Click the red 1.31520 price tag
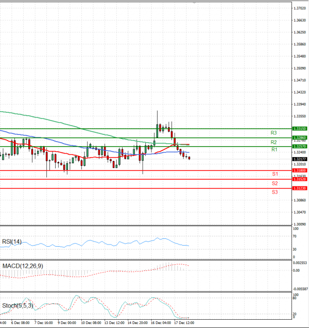The width and height of the screenshot is (309, 328). [x=300, y=179]
